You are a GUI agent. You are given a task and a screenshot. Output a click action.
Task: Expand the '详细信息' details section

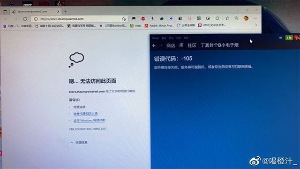coord(79,143)
